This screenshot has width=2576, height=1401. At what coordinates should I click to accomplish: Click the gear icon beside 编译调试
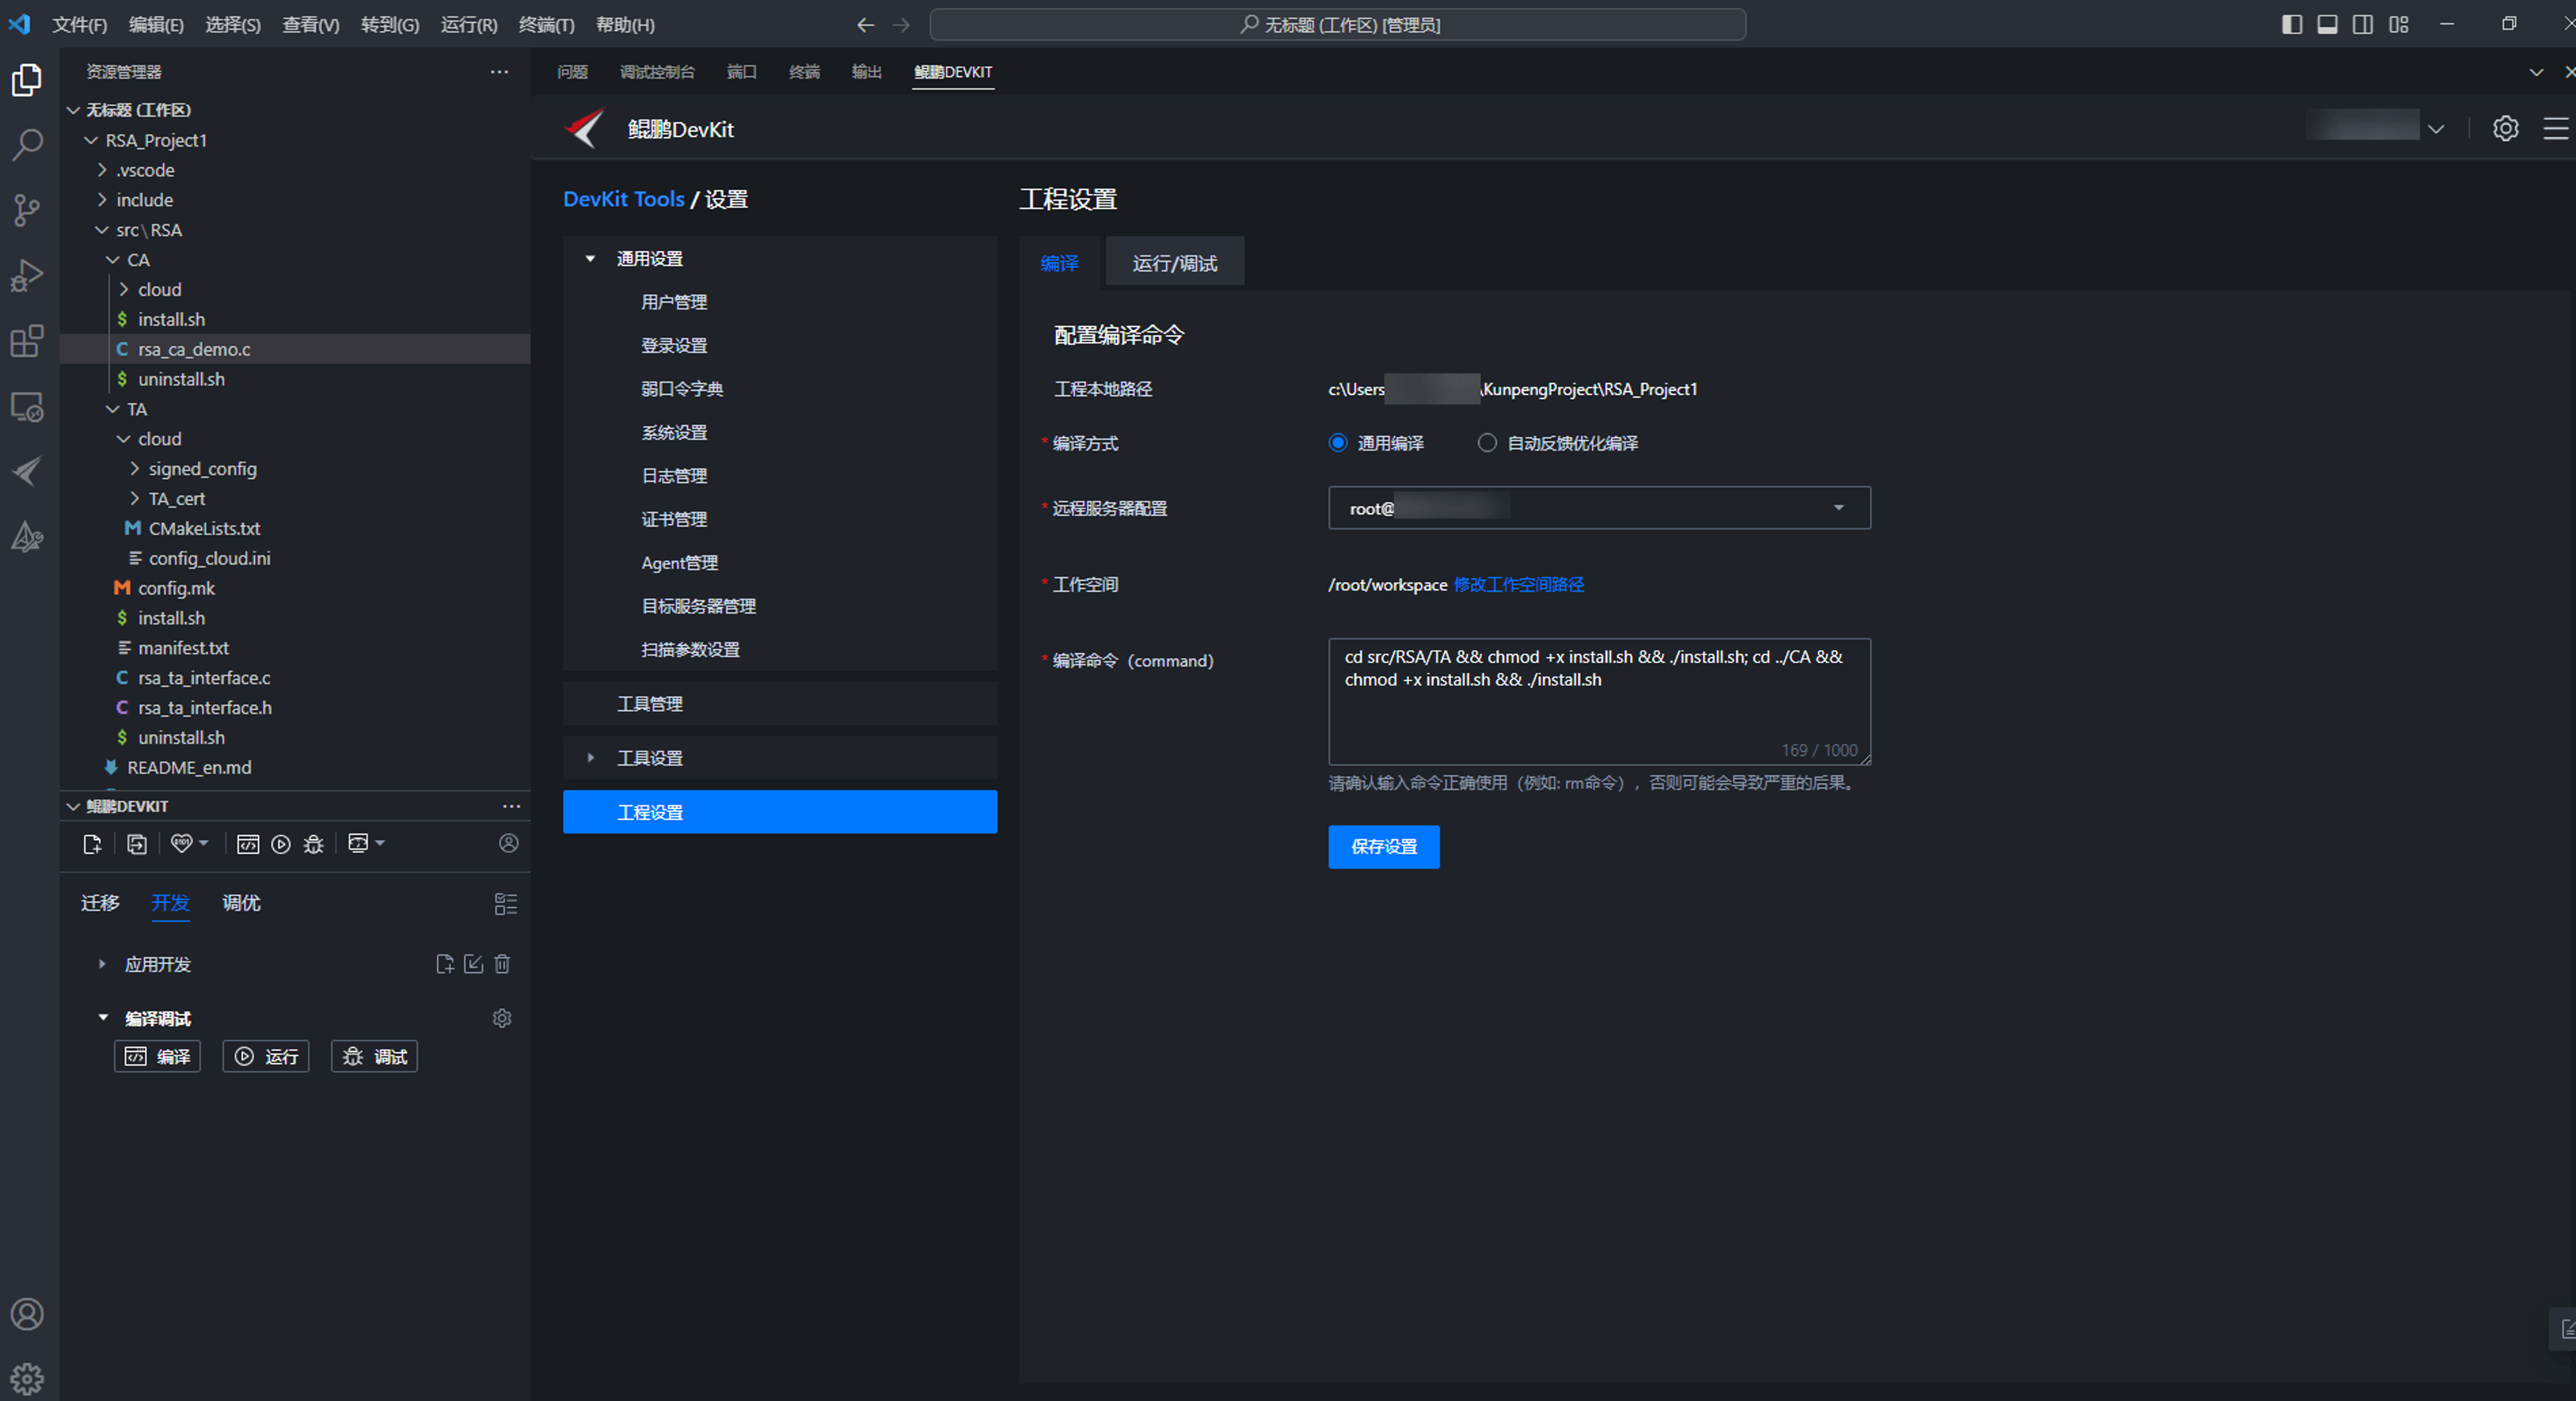click(502, 1018)
